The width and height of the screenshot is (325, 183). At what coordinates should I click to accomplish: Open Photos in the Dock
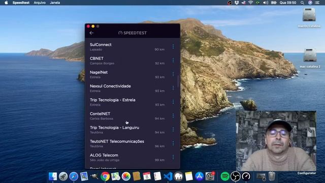(126, 176)
